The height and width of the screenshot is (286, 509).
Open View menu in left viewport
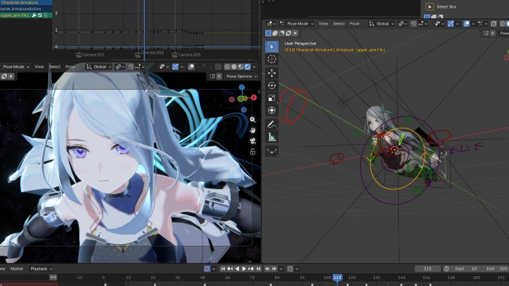[x=39, y=67]
